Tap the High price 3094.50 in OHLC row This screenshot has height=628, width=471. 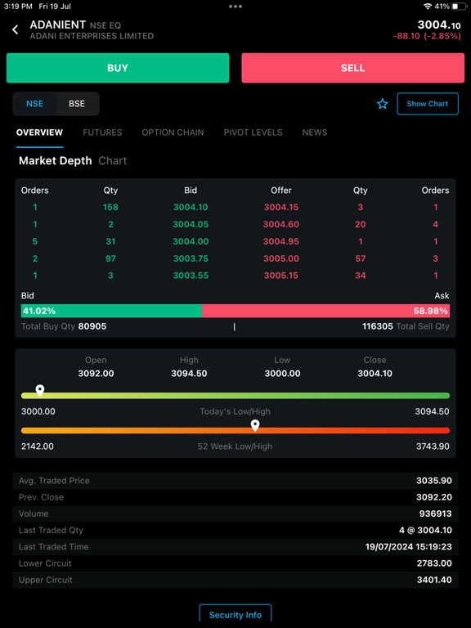point(189,374)
